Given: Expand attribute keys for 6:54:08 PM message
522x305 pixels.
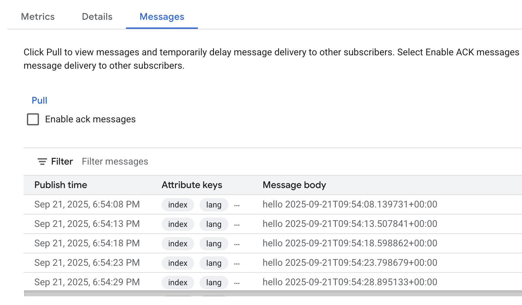Looking at the screenshot, I should (x=237, y=205).
